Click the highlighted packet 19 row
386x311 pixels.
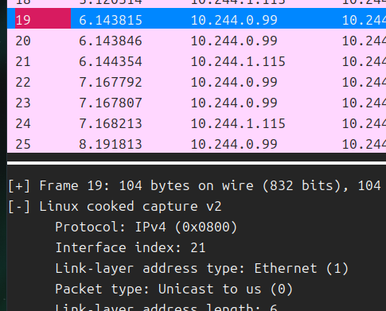(197, 18)
